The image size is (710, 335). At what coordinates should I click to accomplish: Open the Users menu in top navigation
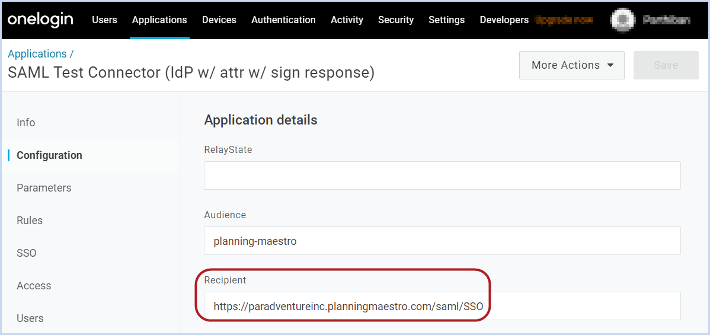(104, 20)
